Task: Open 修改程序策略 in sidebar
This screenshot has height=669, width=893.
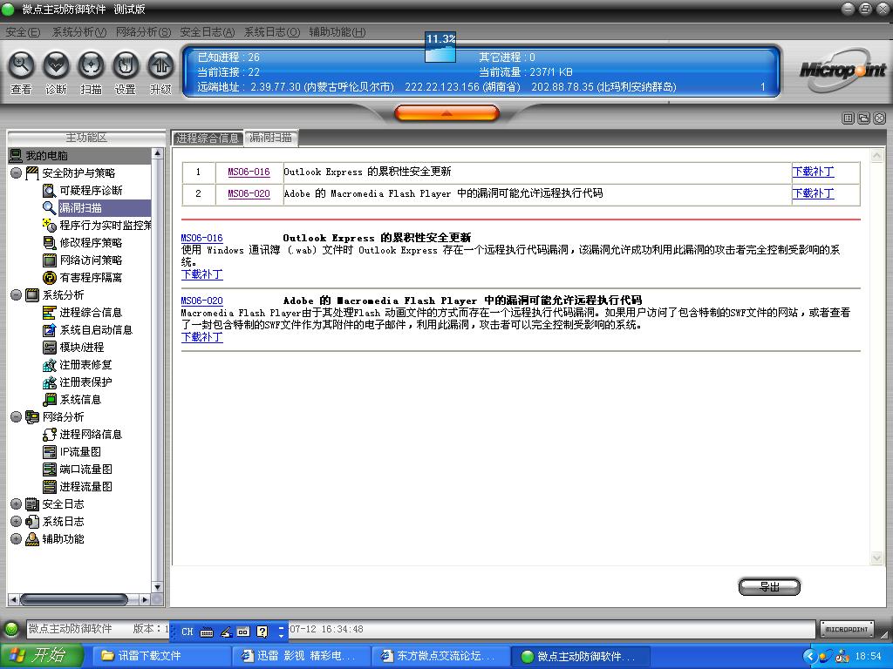Action: click(83, 243)
